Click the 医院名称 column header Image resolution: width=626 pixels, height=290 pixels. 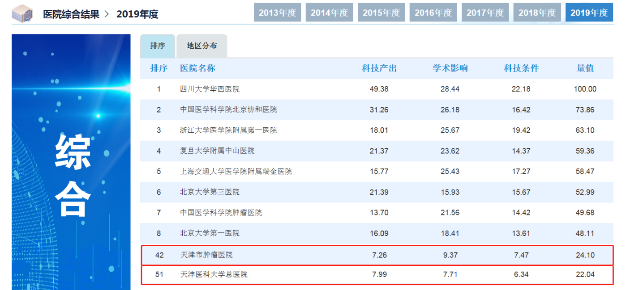[x=198, y=68]
